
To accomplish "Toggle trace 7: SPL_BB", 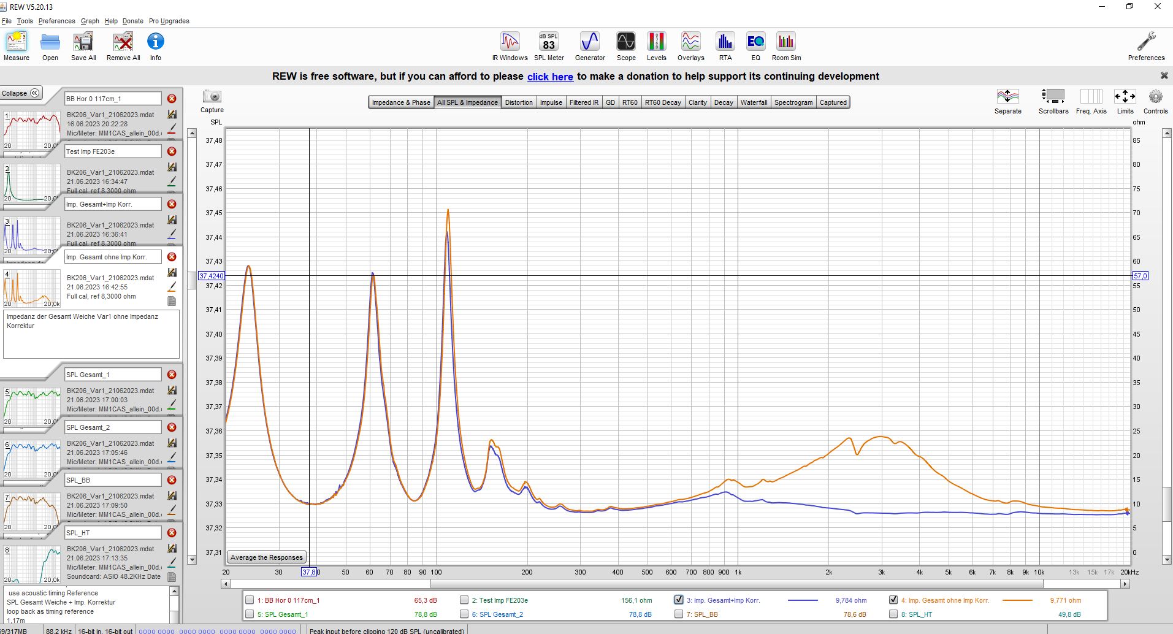I will [679, 614].
